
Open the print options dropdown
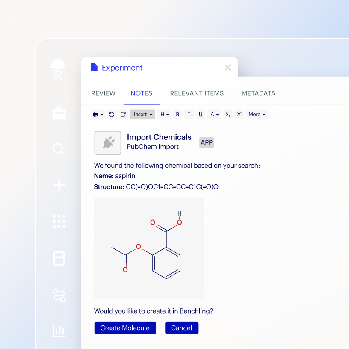click(98, 115)
